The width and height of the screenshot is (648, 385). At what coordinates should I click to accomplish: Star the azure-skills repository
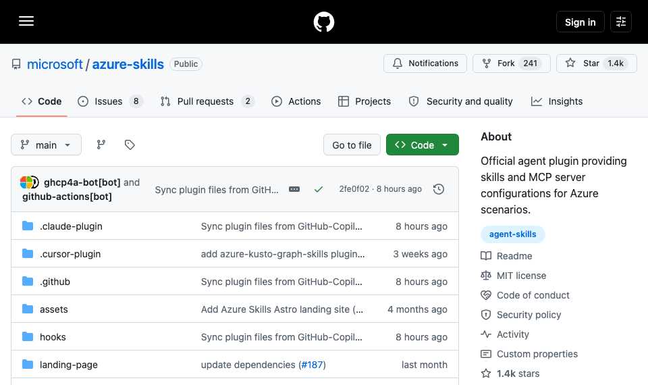(596, 63)
